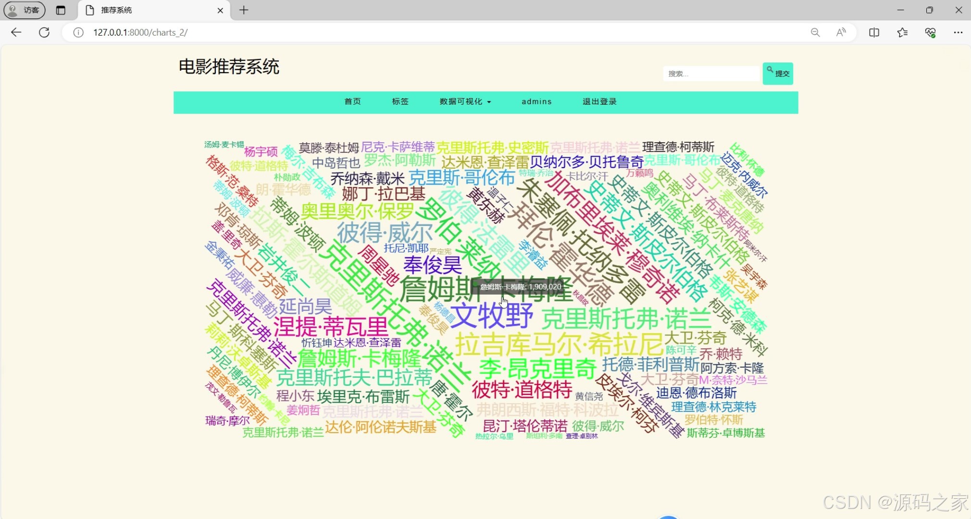Click the admins navigation link
Screen dimensions: 971x519
536,101
